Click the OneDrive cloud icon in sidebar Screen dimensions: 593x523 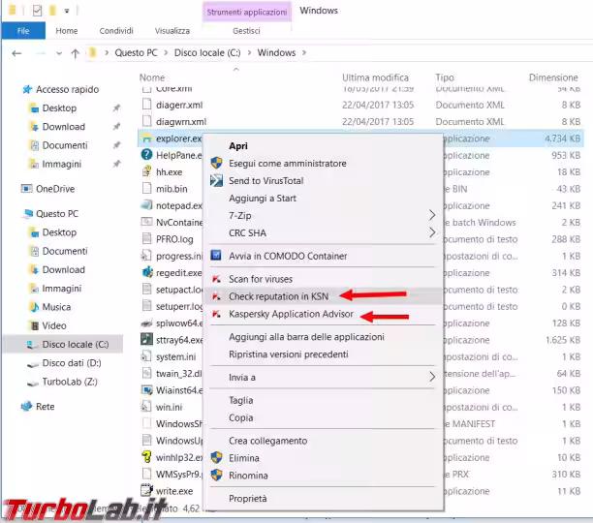tap(27, 189)
